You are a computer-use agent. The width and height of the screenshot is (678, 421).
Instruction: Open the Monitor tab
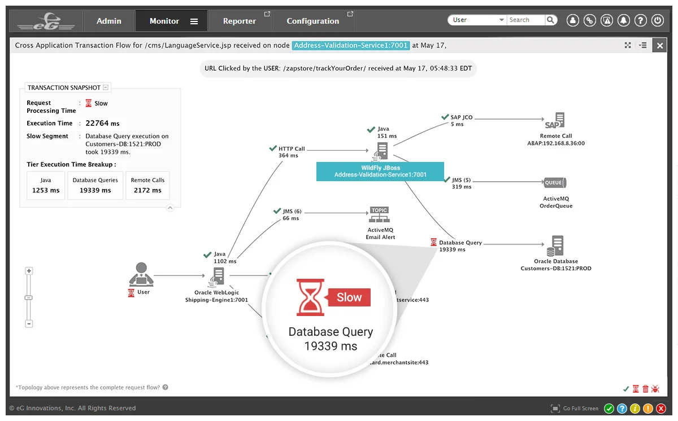click(x=164, y=21)
